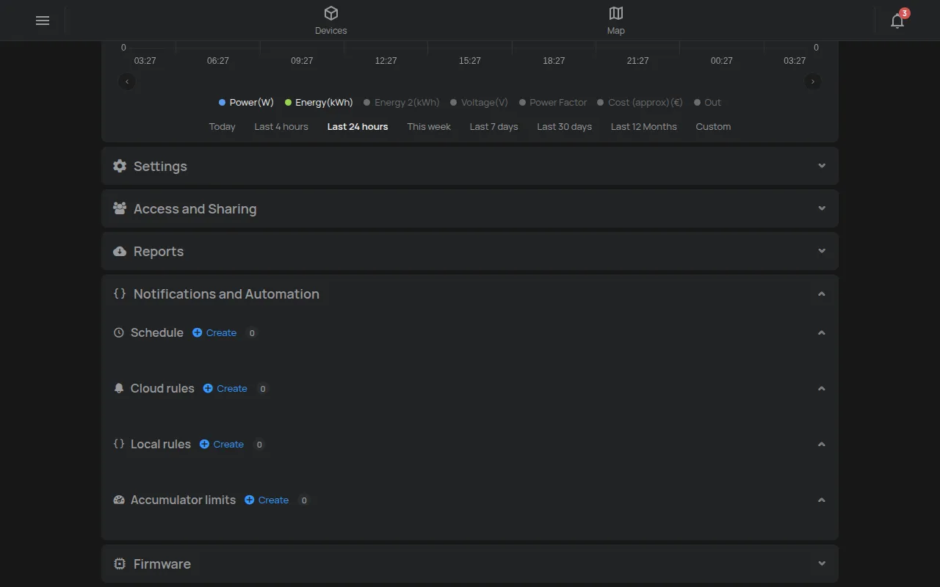Enable the Cost (approx)(€) series
Viewport: 940px width, 587px height.
click(640, 103)
